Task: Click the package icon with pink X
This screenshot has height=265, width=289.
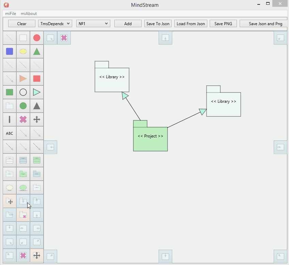Action: tap(23, 215)
